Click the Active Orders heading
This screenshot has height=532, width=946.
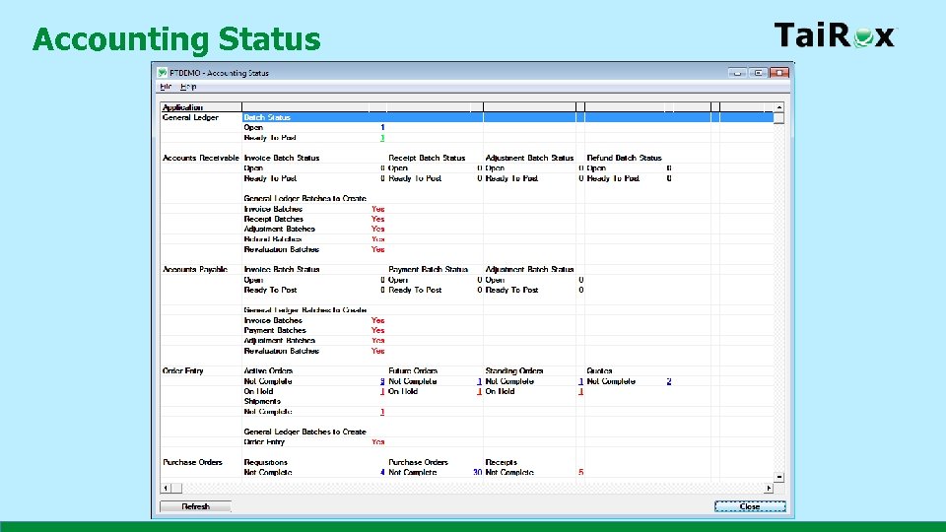click(x=268, y=371)
